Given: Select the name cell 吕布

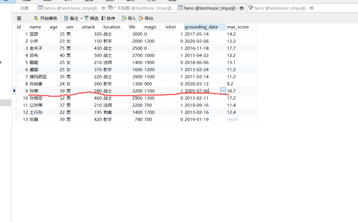Looking at the screenshot, I should coord(39,55).
